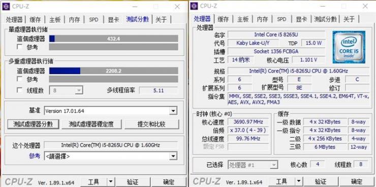This screenshot has width=376, height=187.
Task: Click the multi-thread 2208.2 score bar
Action: click(114, 71)
